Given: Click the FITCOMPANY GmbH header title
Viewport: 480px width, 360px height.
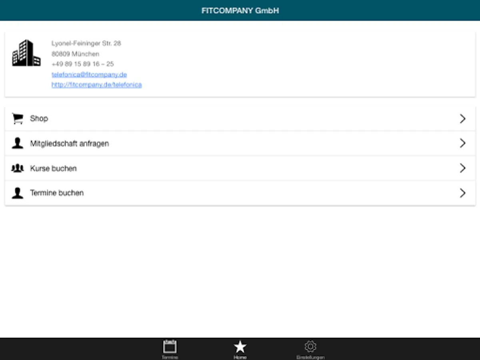Looking at the screenshot, I should [x=240, y=11].
